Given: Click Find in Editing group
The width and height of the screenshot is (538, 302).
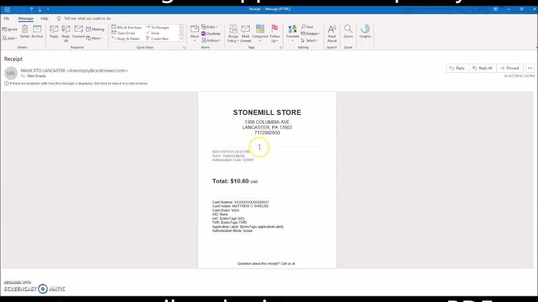Looking at the screenshot, I should coord(307,27).
